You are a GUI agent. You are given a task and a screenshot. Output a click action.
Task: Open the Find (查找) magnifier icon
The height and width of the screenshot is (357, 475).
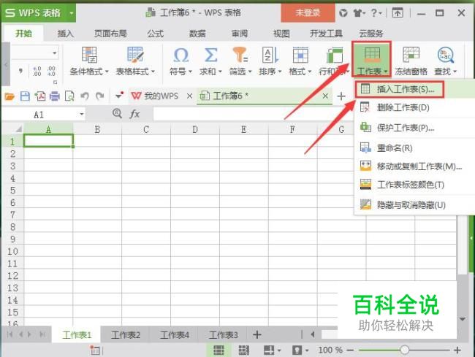pos(445,55)
